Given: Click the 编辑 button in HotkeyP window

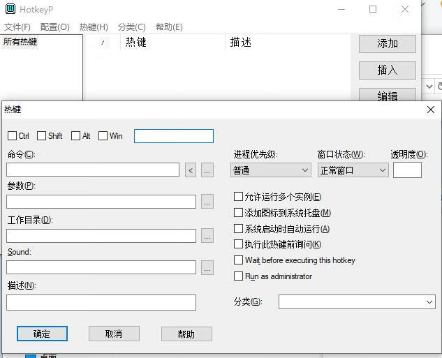Looking at the screenshot, I should tap(388, 95).
